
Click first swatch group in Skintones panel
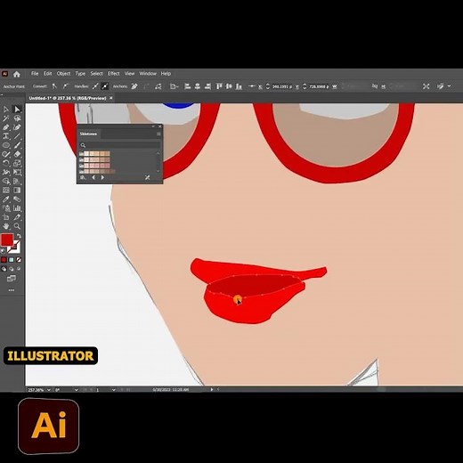click(95, 153)
